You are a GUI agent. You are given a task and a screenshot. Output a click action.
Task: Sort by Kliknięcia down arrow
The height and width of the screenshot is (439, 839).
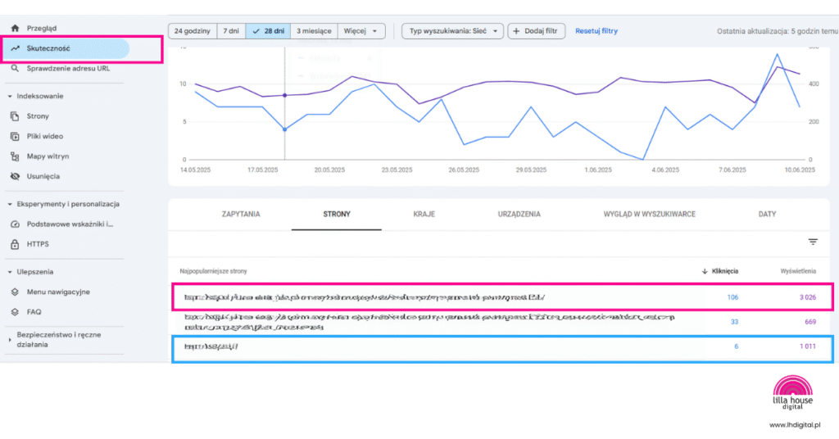[x=705, y=272]
